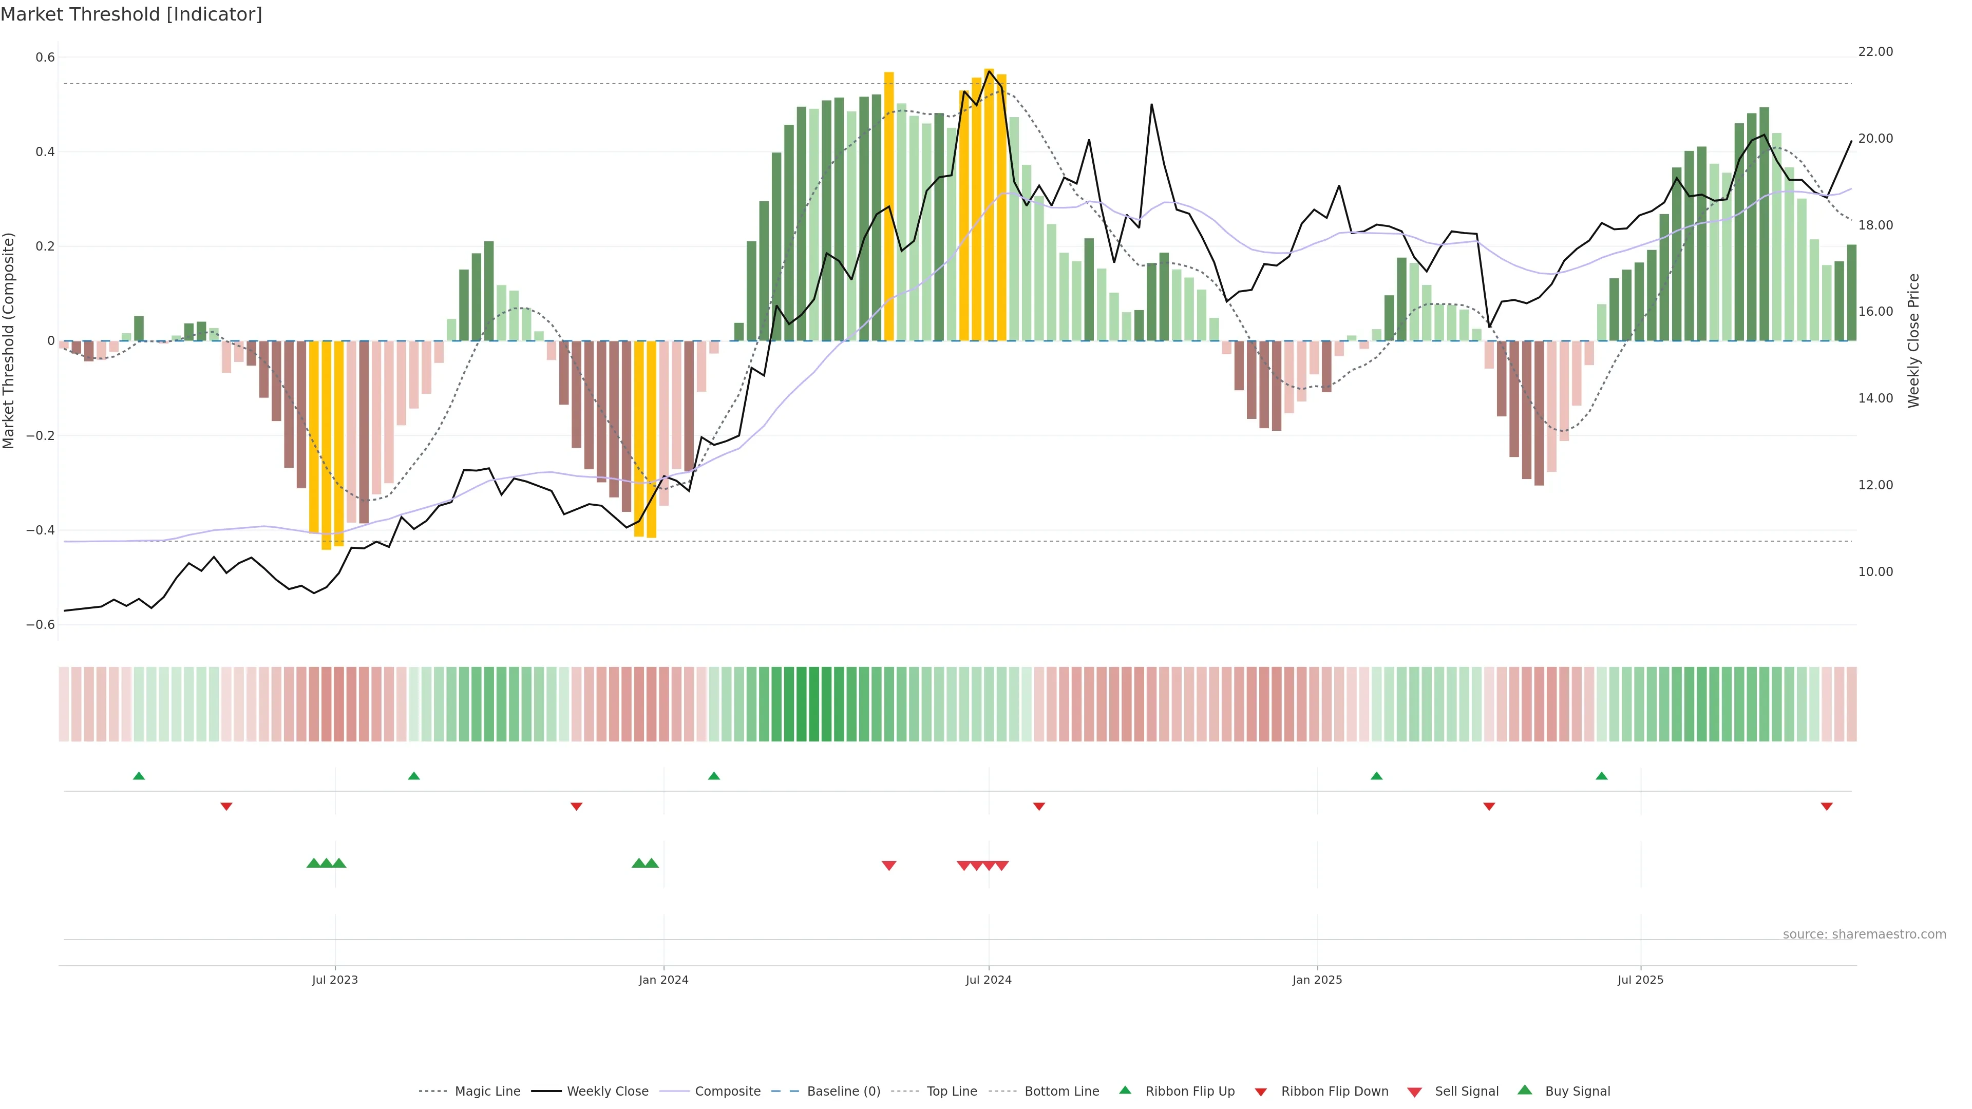Click the Ribbon Flip Up marker just after Jan 2025
Screen dimensions: 1972x1109
[x=1376, y=776]
